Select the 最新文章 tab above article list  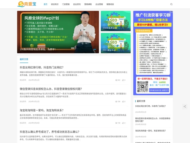24,59
